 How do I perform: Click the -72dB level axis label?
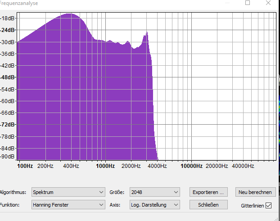click(8, 124)
